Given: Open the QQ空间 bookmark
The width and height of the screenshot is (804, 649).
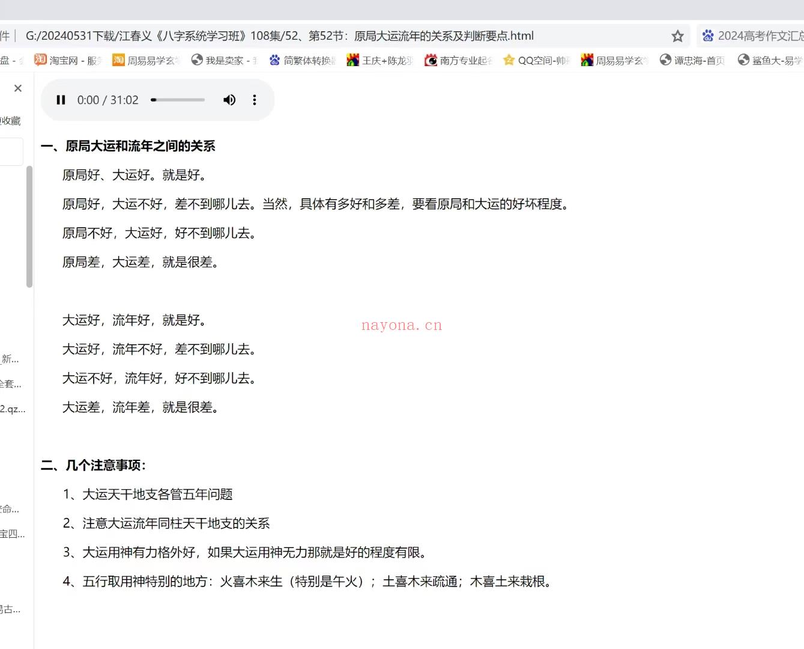Looking at the screenshot, I should [537, 60].
